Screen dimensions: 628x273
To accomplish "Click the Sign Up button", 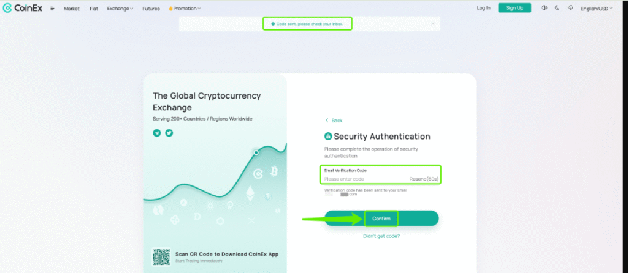I will click(515, 8).
